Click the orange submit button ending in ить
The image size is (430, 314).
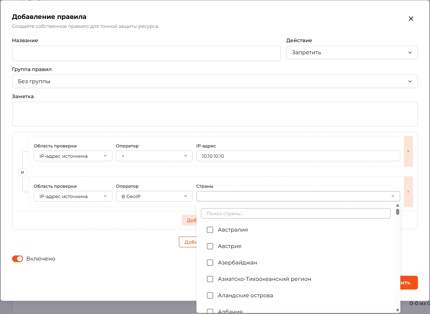pyautogui.click(x=409, y=283)
